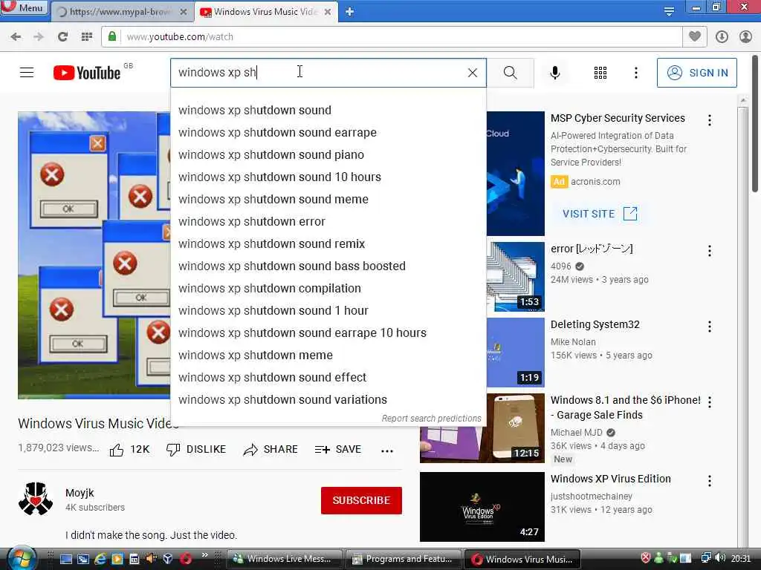Click the green padlock security icon
Viewport: 761px width, 570px height.
coord(112,36)
